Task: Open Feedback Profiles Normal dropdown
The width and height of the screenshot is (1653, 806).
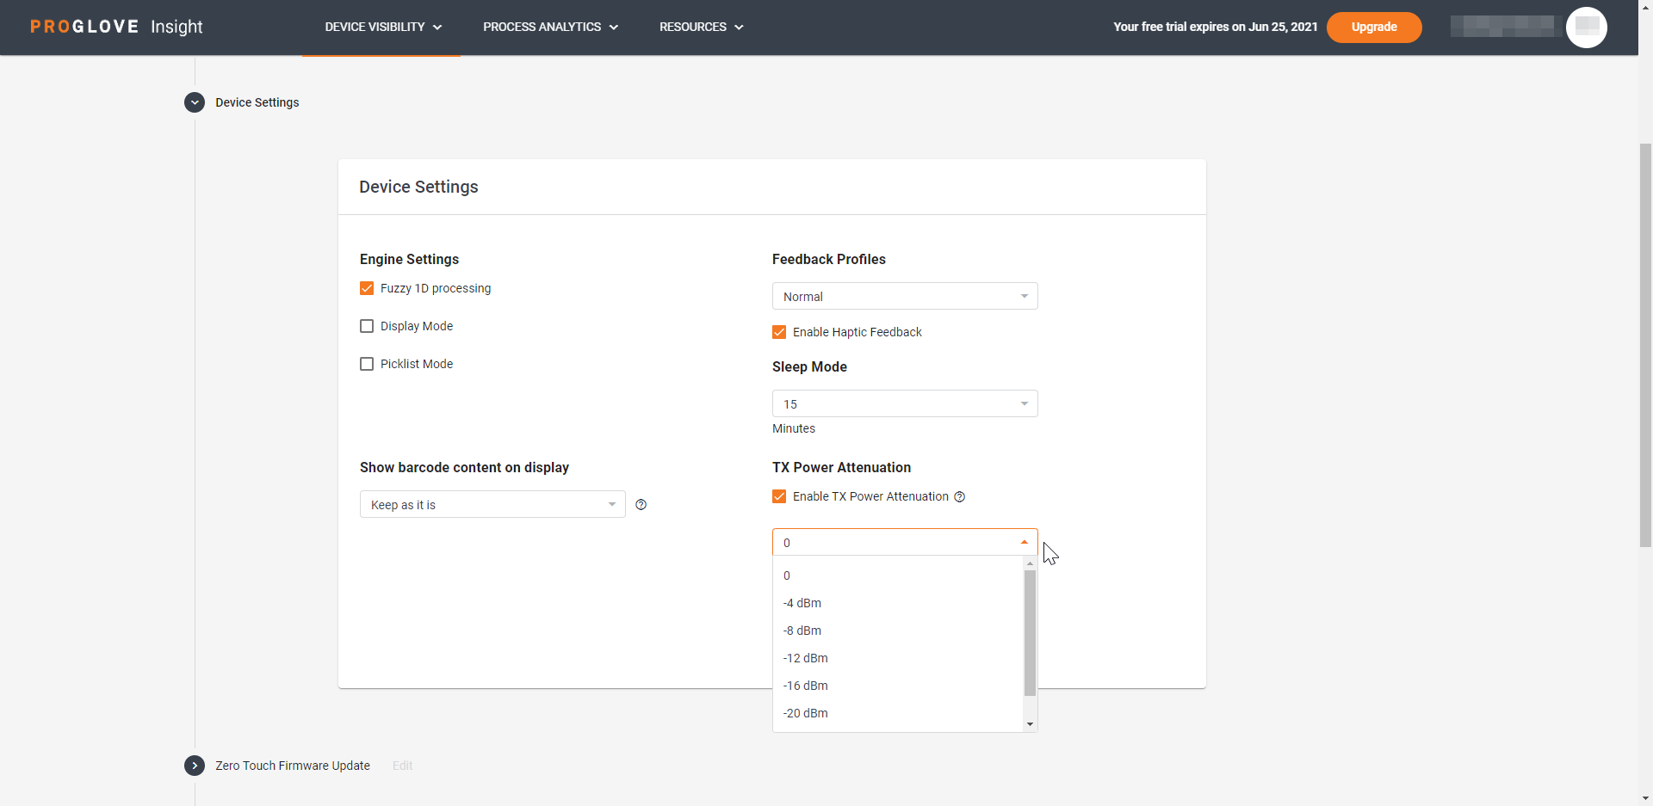Action: tap(904, 297)
